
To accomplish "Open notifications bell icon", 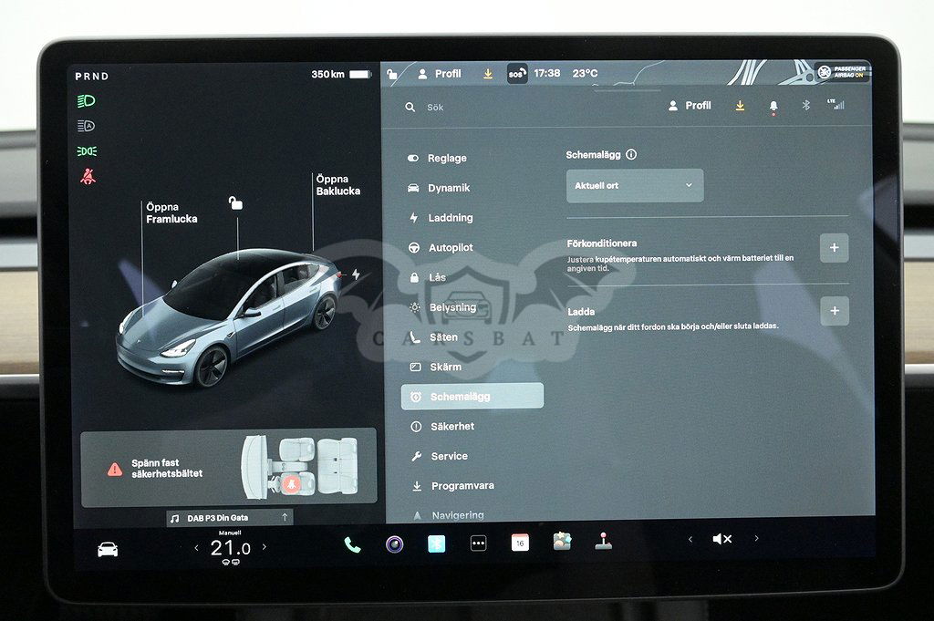I will (773, 106).
